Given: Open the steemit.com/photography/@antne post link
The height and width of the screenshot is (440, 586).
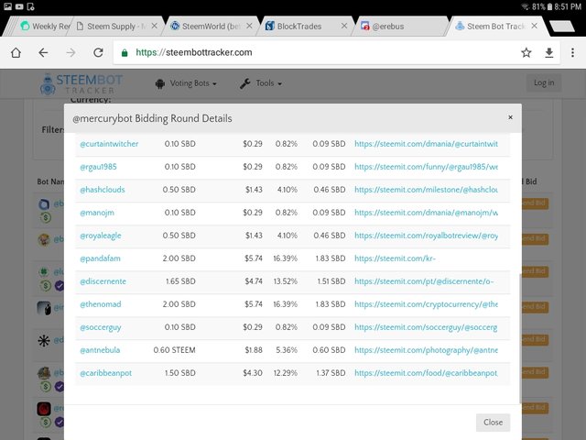Looking at the screenshot, I should coord(426,350).
